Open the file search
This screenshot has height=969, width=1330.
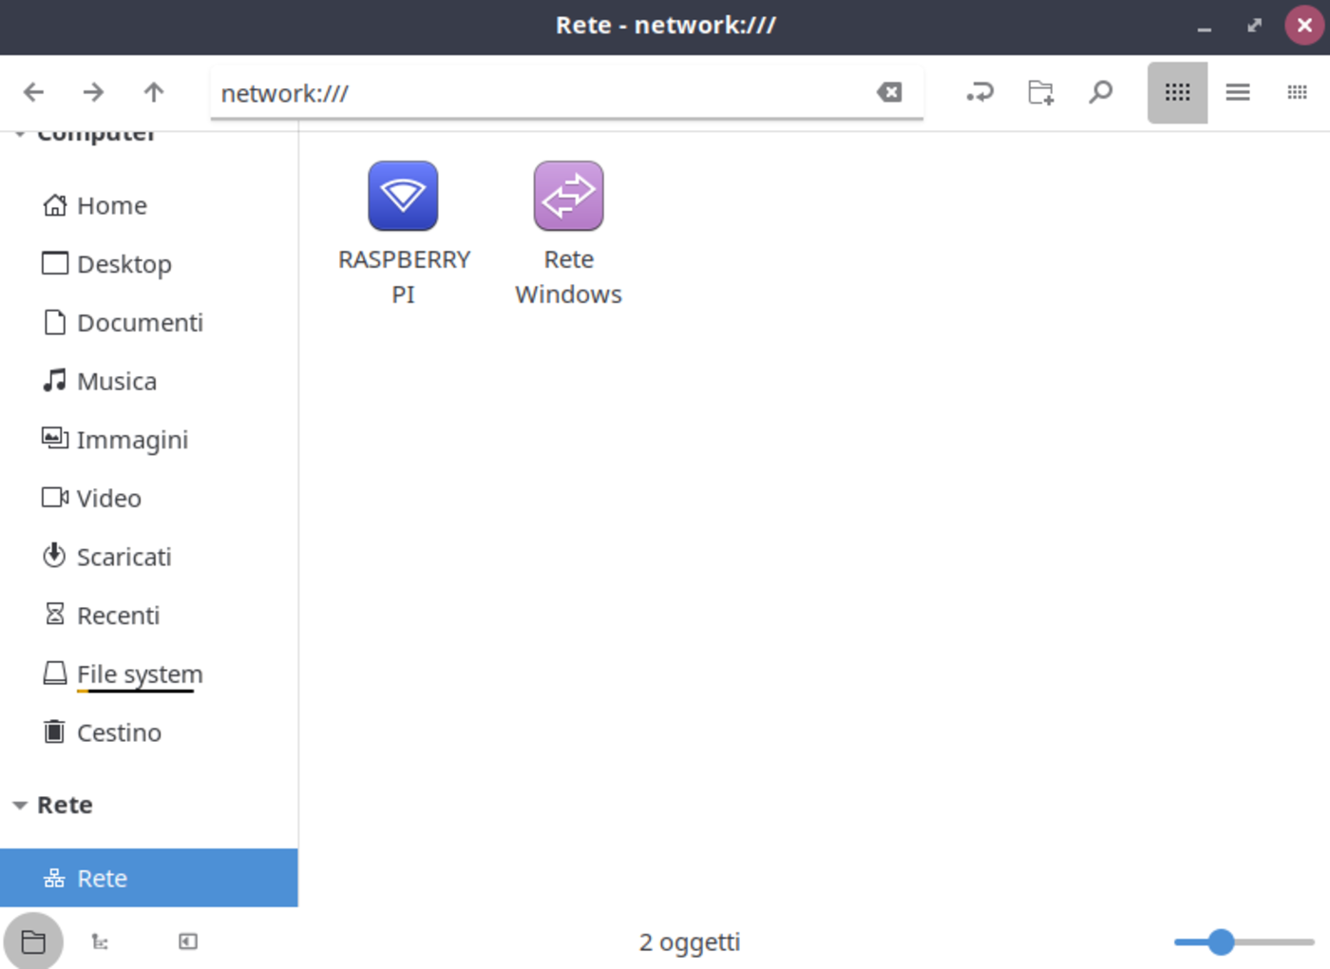[x=1100, y=92]
